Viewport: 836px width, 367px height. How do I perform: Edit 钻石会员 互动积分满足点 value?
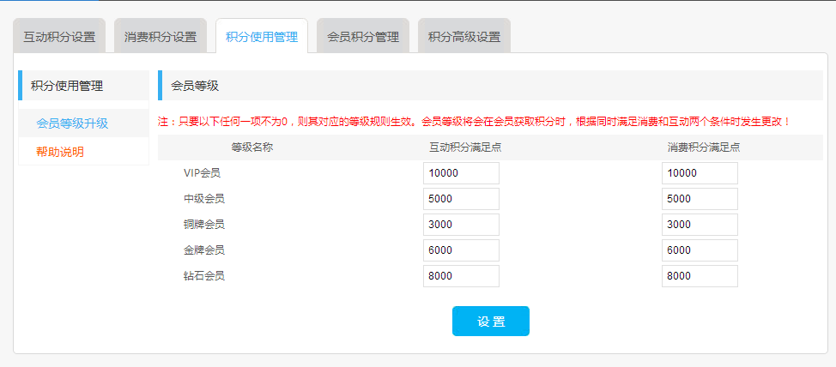461,276
